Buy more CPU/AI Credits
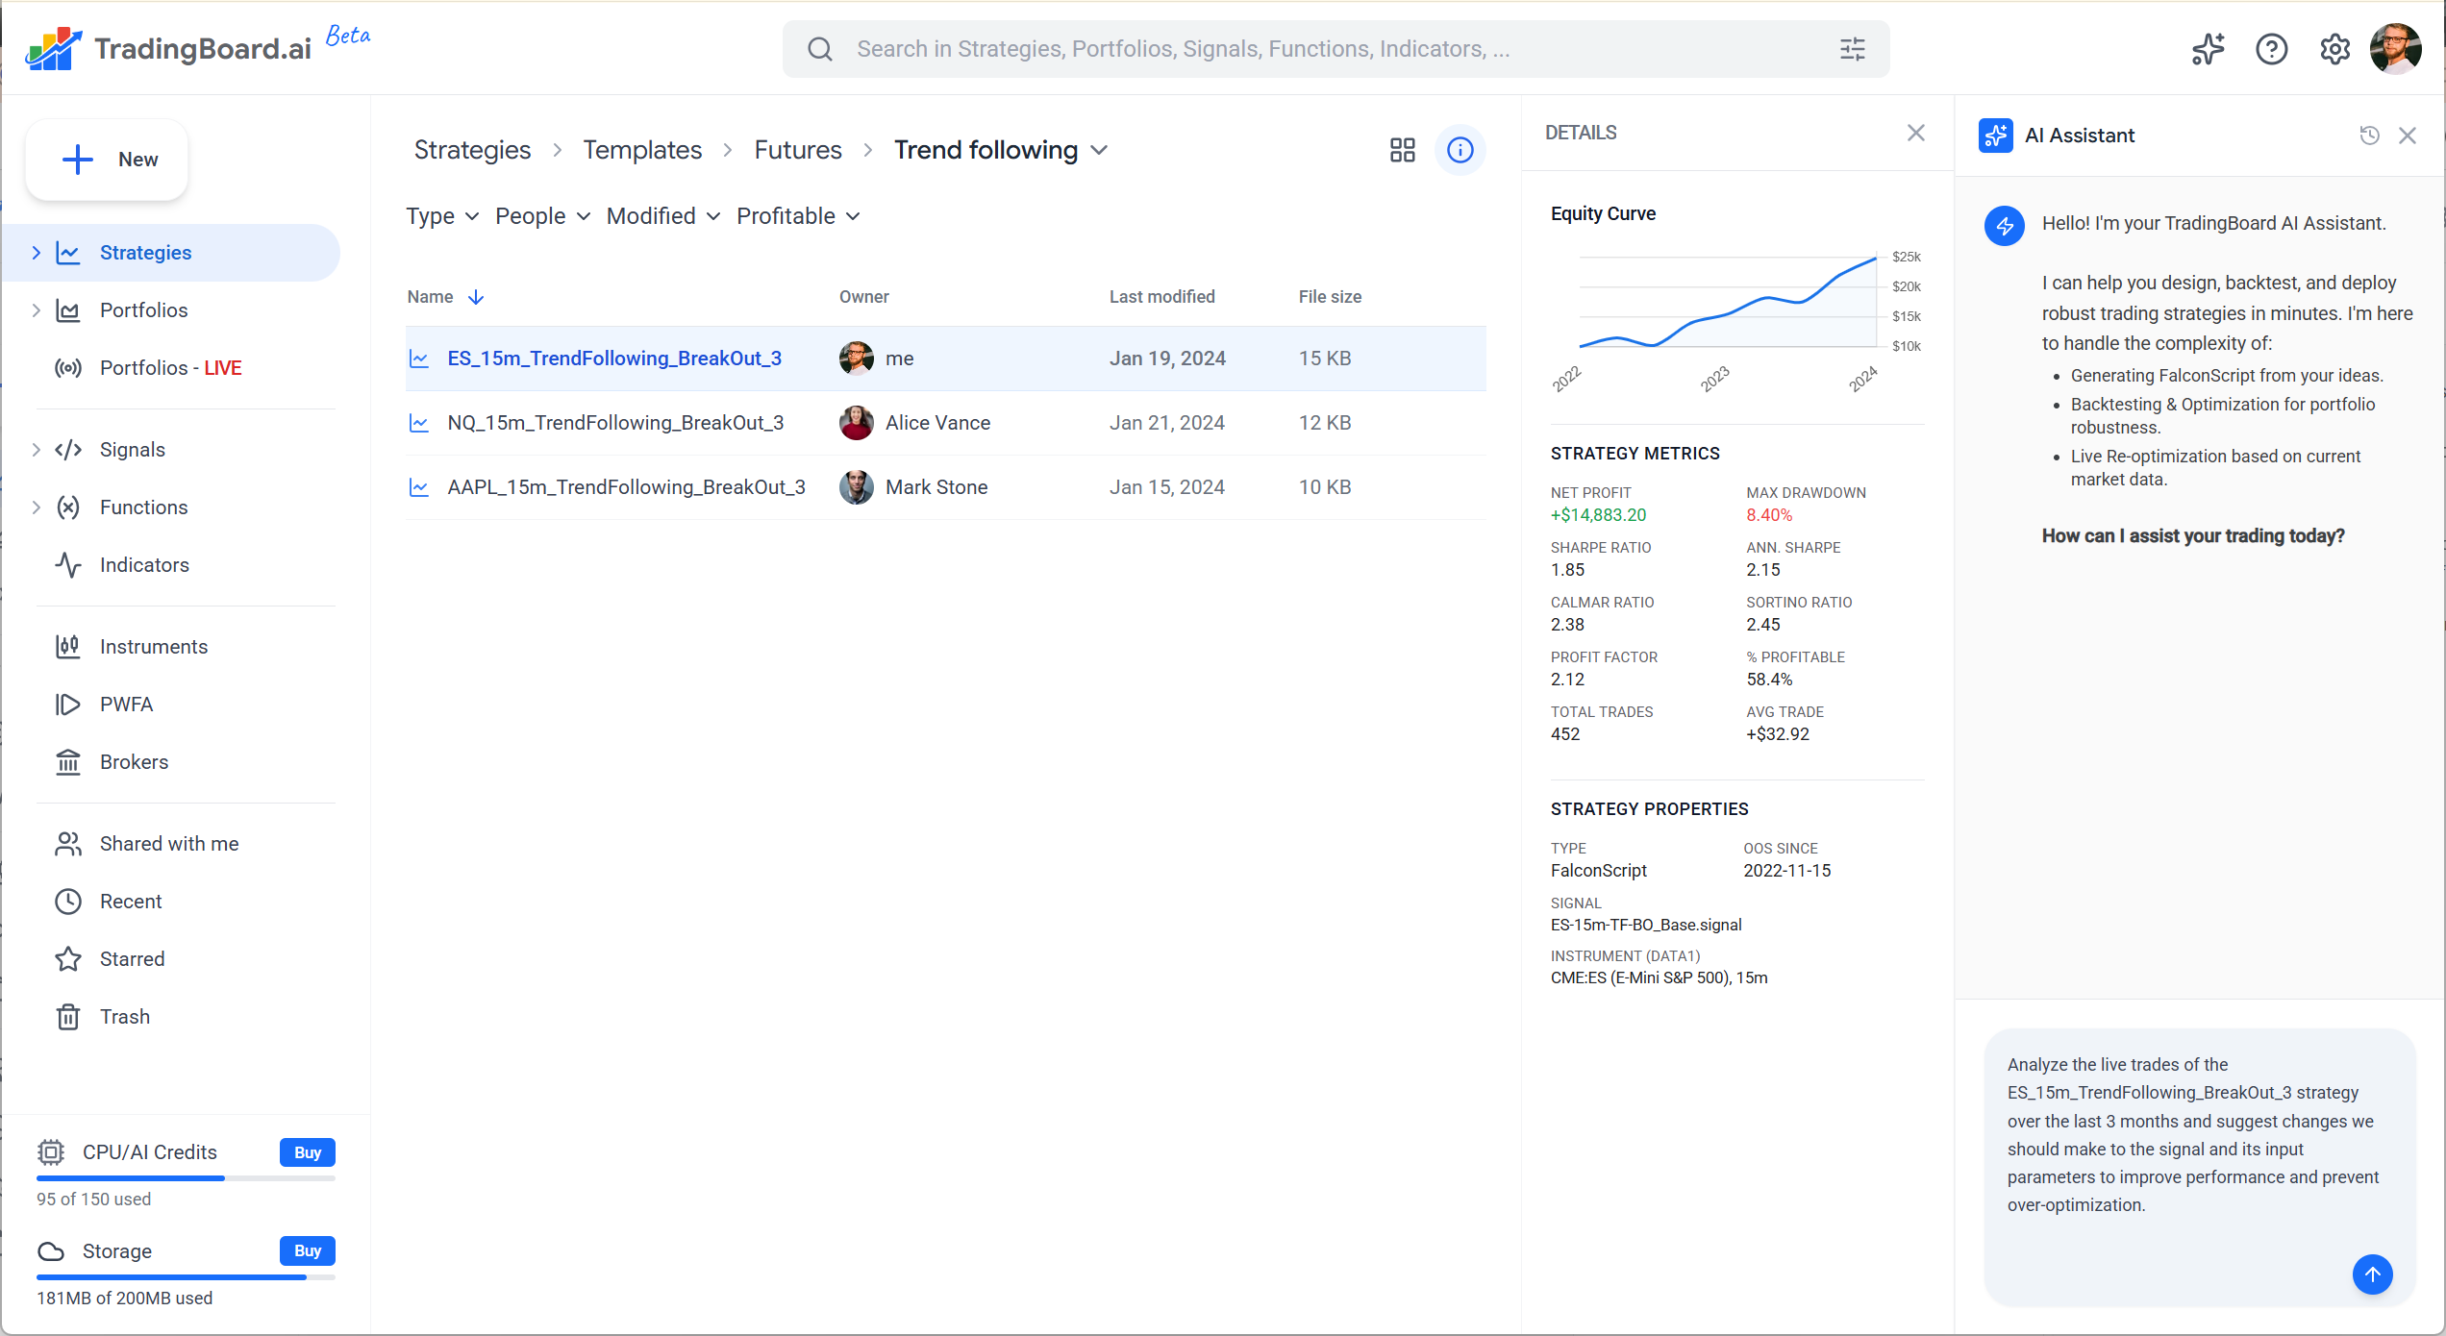Image resolution: width=2446 pixels, height=1336 pixels. [307, 1151]
